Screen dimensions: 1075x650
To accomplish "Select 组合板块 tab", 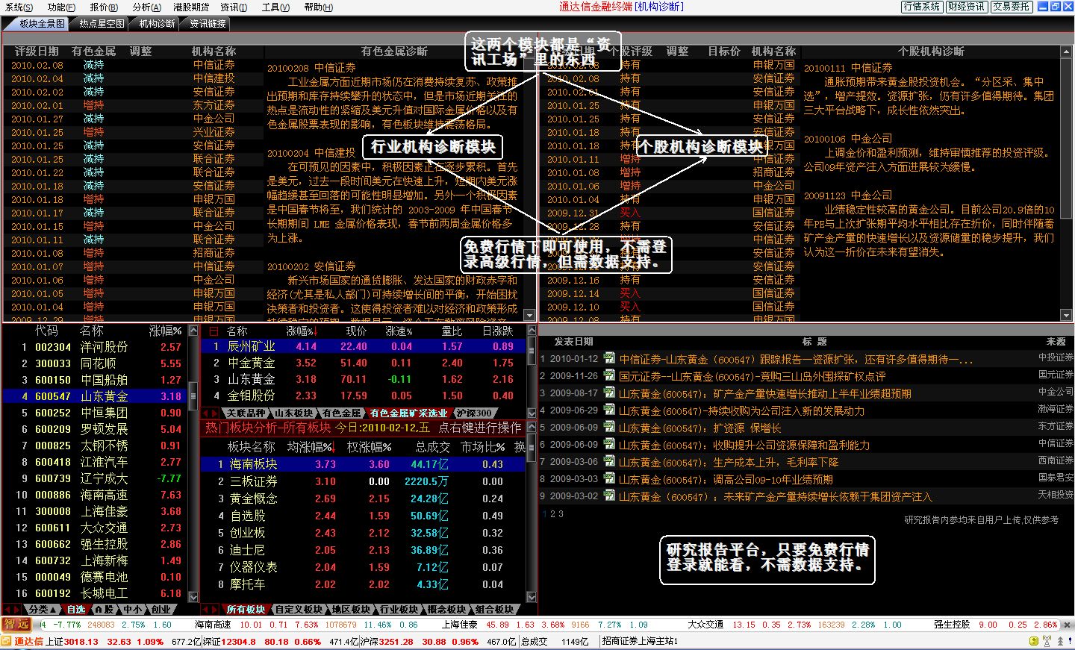I will tap(495, 610).
